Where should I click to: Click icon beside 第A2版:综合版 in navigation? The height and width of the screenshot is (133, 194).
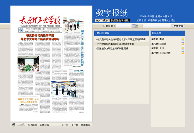click(183, 44)
